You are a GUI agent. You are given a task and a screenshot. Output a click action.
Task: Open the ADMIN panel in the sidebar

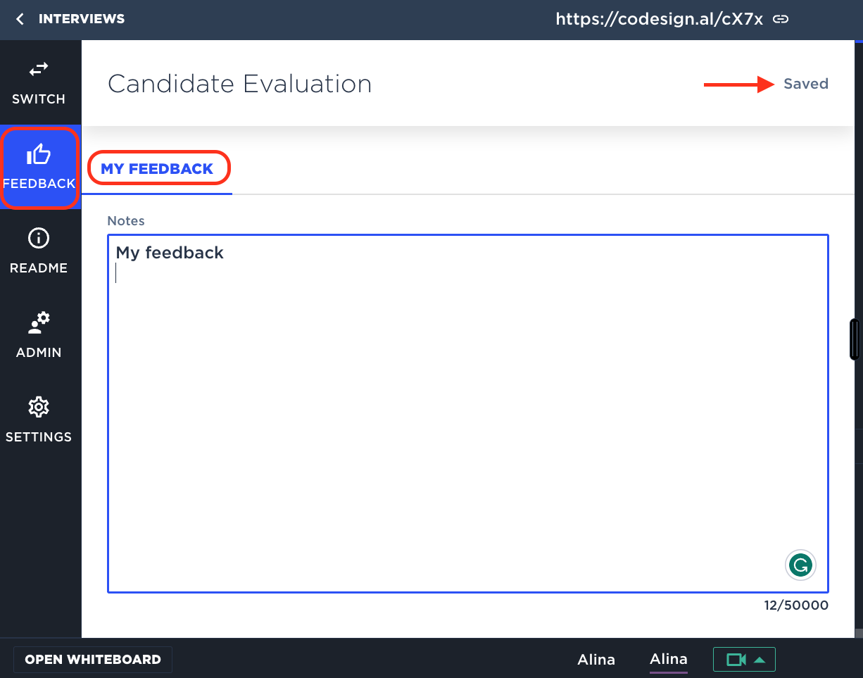[39, 336]
